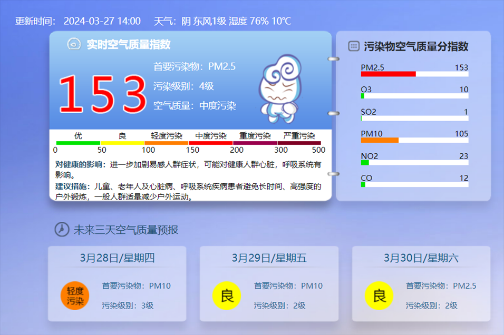Click the 首要污染物: PM2.5 label in main card
Viewport: 504px width, 335px height.
194,66
